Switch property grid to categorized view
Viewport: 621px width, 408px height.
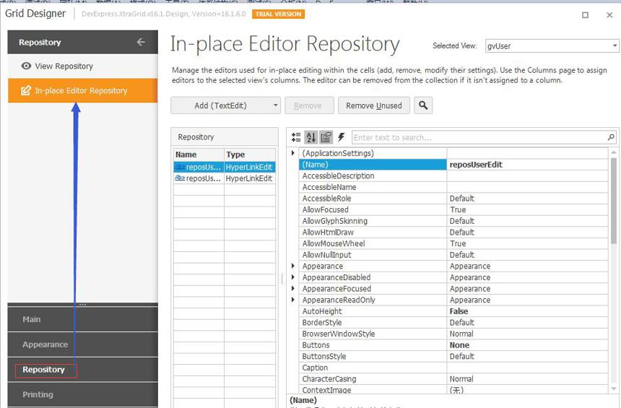tap(296, 137)
